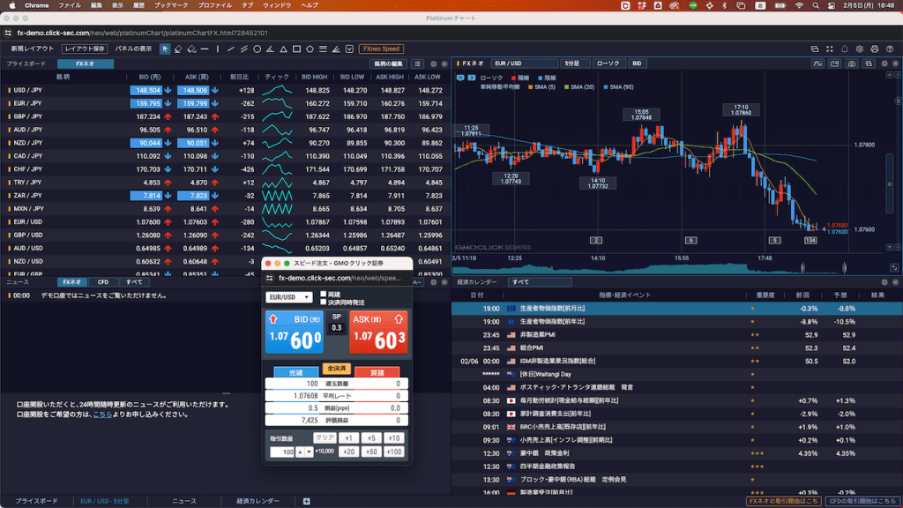Viewport: 903px width, 508px height.
Task: Open the ローソク chart type dropdown
Action: click(608, 63)
